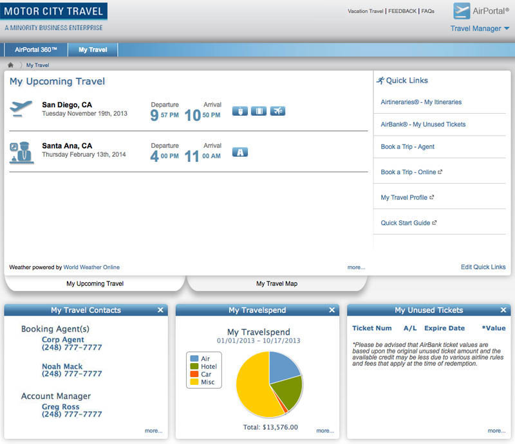Click the Noah Mack contact
The image size is (515, 444).
tap(62, 366)
